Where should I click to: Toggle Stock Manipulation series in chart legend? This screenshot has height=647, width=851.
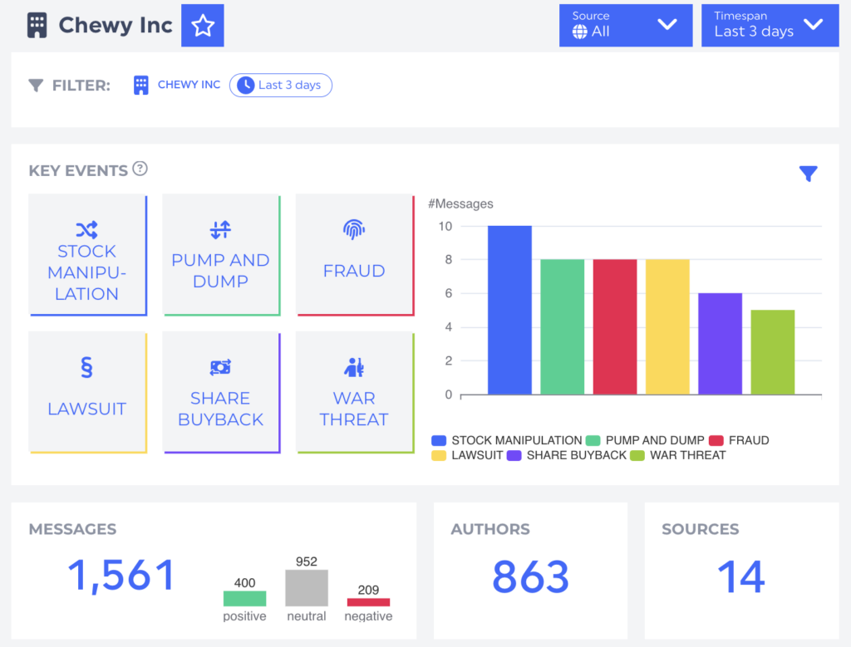(x=507, y=440)
